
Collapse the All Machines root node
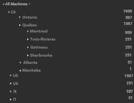coord(3,4)
